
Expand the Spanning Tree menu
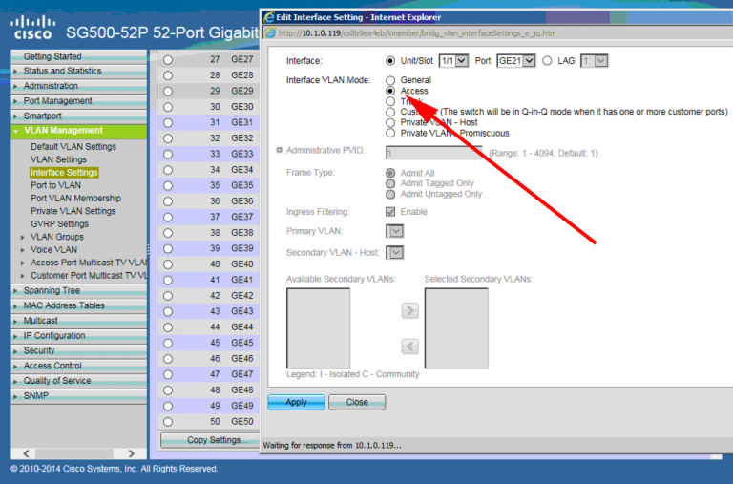click(x=15, y=291)
